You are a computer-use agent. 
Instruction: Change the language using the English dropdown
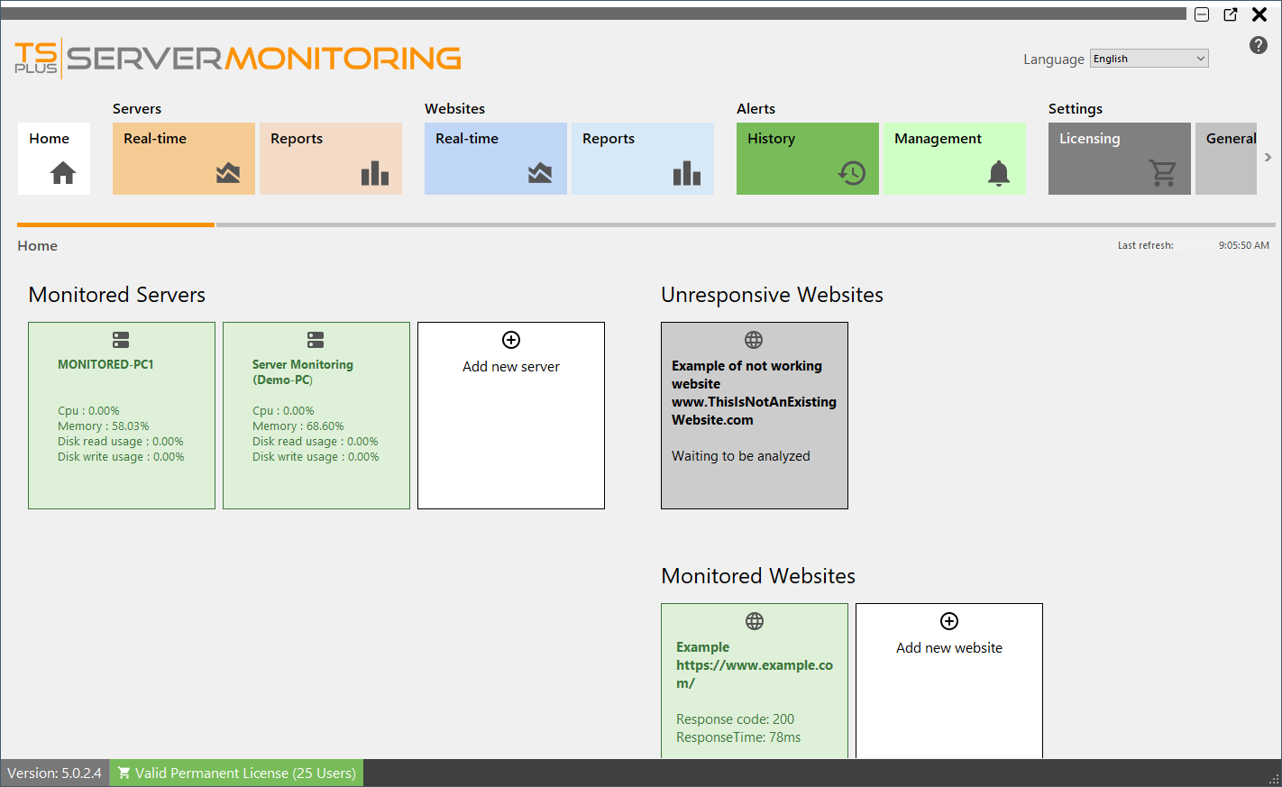1149,58
